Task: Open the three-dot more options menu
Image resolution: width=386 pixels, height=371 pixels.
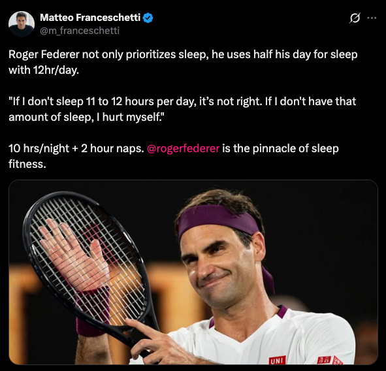Action: click(x=372, y=18)
